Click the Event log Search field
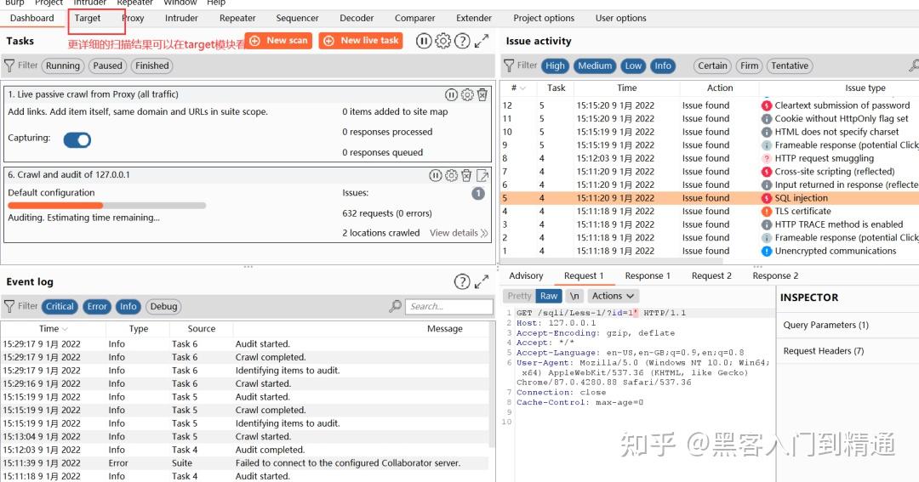 click(449, 306)
